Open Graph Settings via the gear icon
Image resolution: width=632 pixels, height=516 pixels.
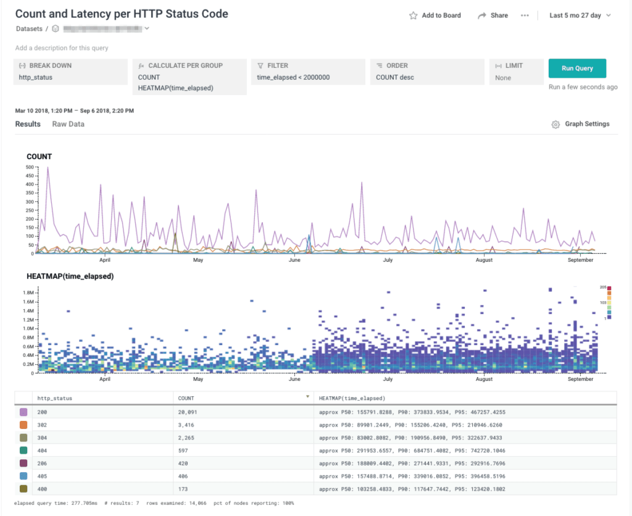click(x=556, y=123)
